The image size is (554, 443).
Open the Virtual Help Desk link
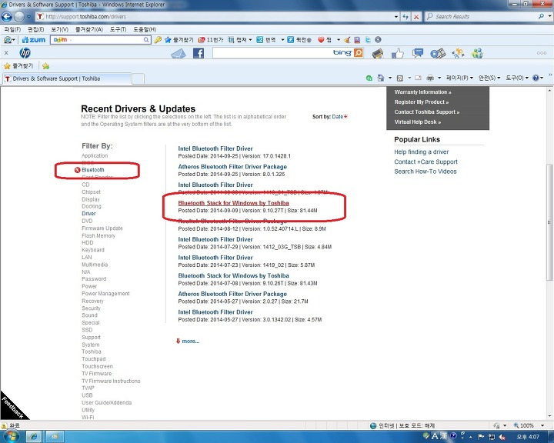(x=418, y=122)
